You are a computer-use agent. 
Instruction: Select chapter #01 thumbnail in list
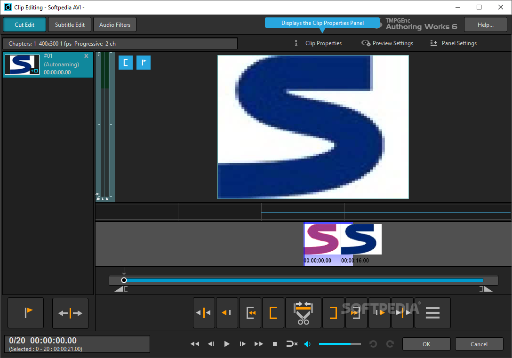(22, 64)
